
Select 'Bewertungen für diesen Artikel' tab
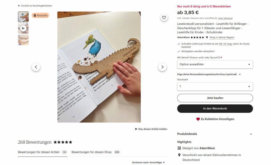coord(43,152)
